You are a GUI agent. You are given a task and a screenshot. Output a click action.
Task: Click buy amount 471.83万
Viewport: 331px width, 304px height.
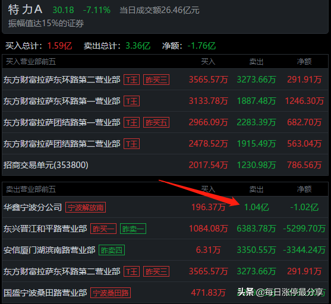pos(209,293)
